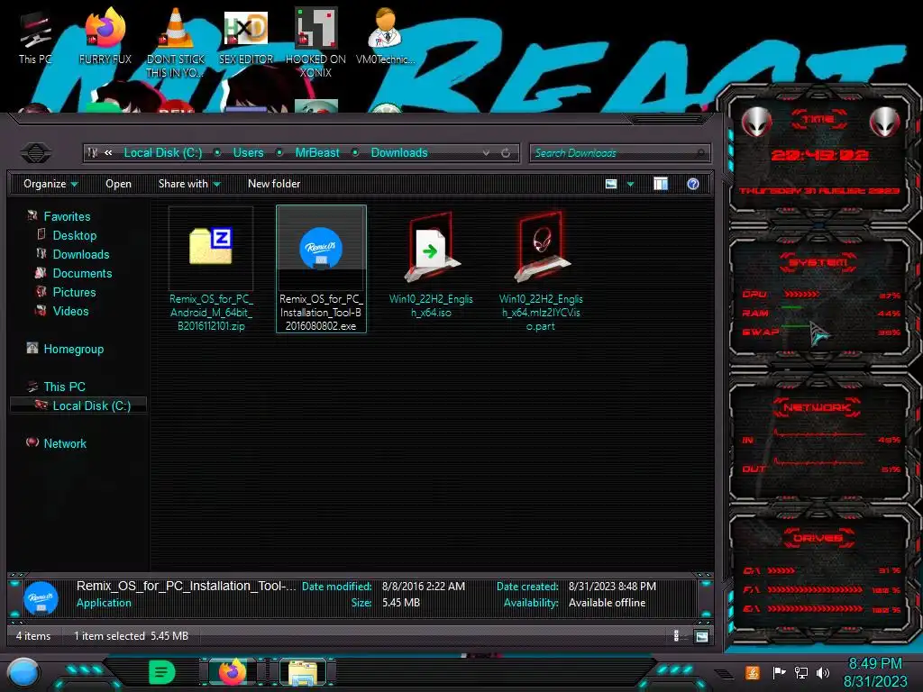The width and height of the screenshot is (923, 692).
Task: Select Network in navigation pane
Action: pyautogui.click(x=65, y=443)
